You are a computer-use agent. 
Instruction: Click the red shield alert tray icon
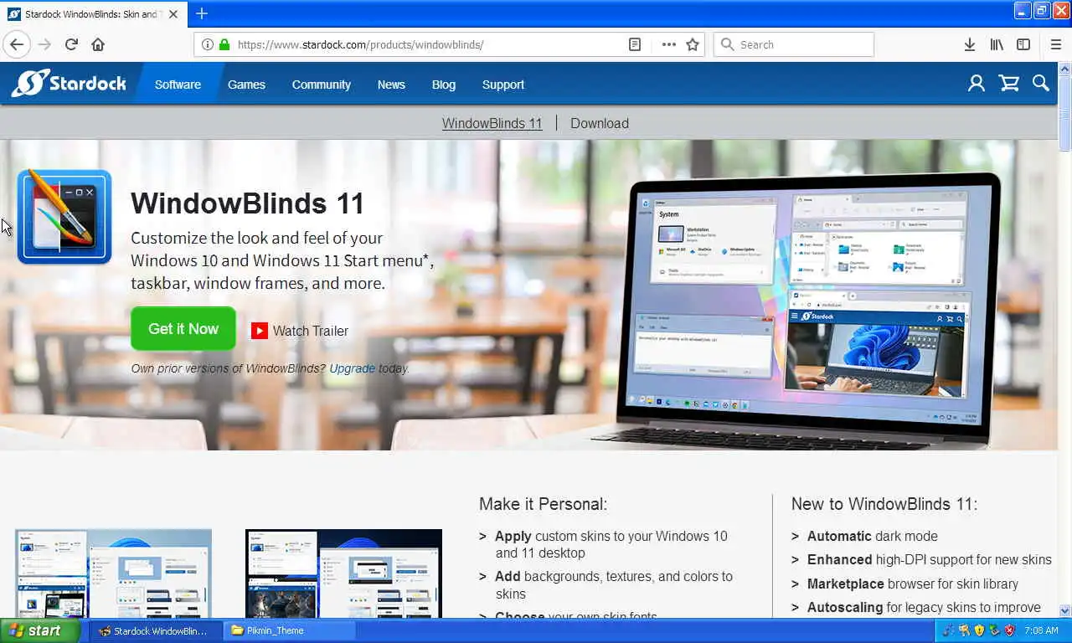pyautogui.click(x=1009, y=630)
